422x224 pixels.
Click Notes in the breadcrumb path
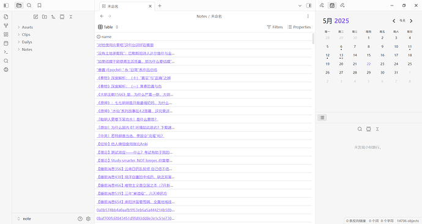click(x=202, y=17)
